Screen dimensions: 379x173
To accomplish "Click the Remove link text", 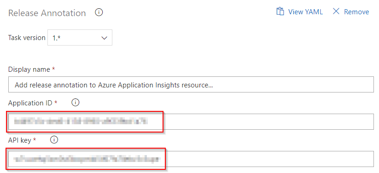I will 356,12.
